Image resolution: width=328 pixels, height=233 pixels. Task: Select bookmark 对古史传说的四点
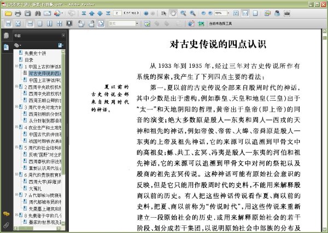45,73
